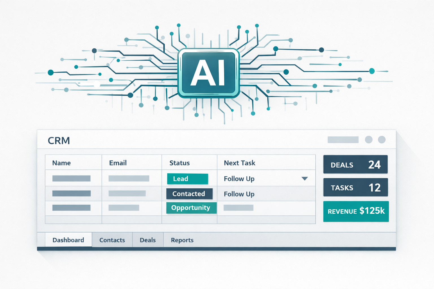Click the teal circuit node left of the AI chip
434x289 pixels.
tap(51, 73)
